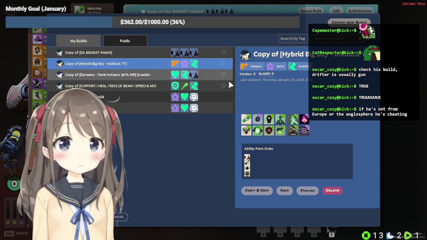Publish the selected build
This screenshot has width=427, height=240.
click(307, 190)
